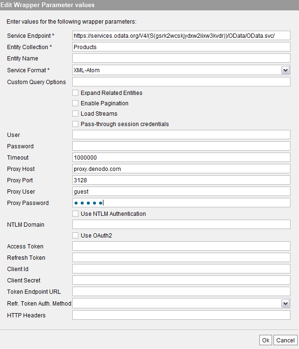The width and height of the screenshot is (299, 349).
Task: Select the Proxy Host field
Action: [181, 169]
